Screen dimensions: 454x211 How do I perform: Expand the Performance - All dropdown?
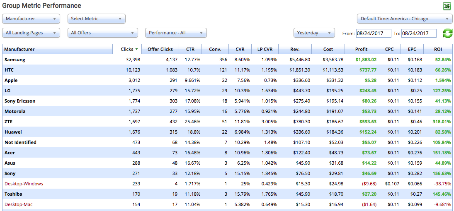coord(176,33)
